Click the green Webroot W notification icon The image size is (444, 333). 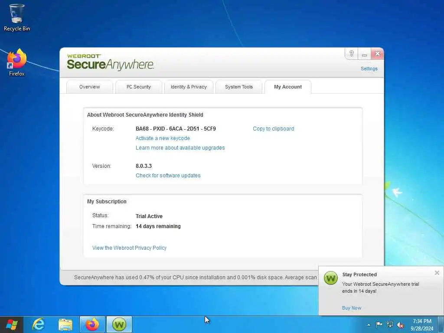click(330, 278)
